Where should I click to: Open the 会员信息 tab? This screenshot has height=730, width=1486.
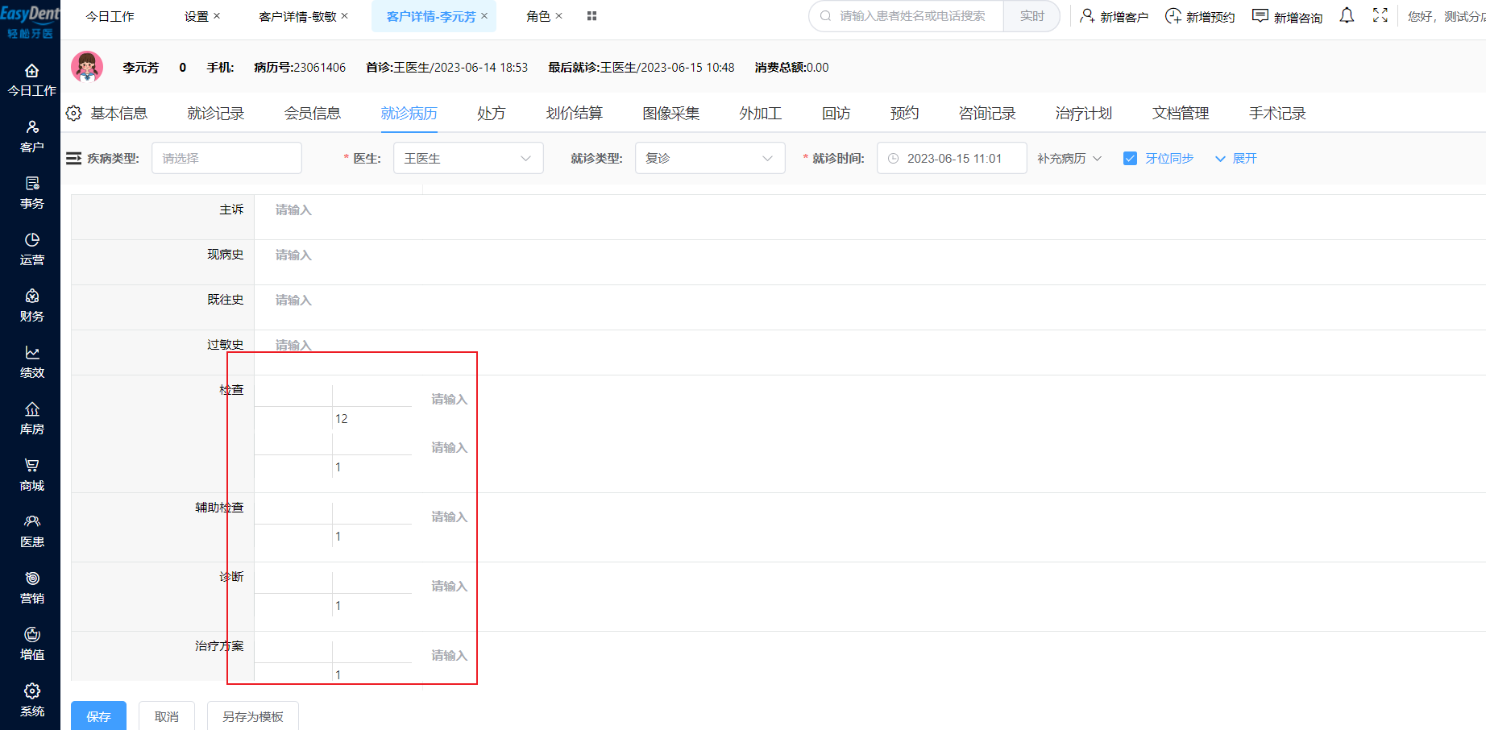[313, 114]
